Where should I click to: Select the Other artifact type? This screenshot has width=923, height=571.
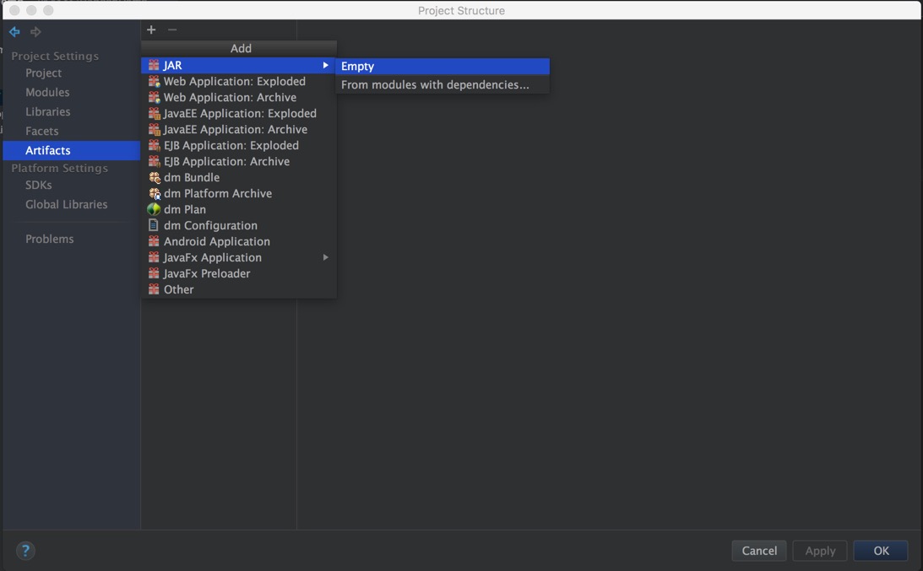click(x=178, y=289)
